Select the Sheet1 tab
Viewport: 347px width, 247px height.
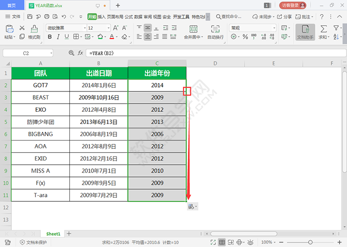pyautogui.click(x=53, y=234)
